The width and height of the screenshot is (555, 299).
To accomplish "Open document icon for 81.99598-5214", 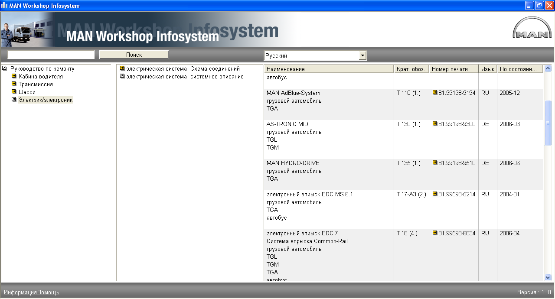I will tap(435, 194).
